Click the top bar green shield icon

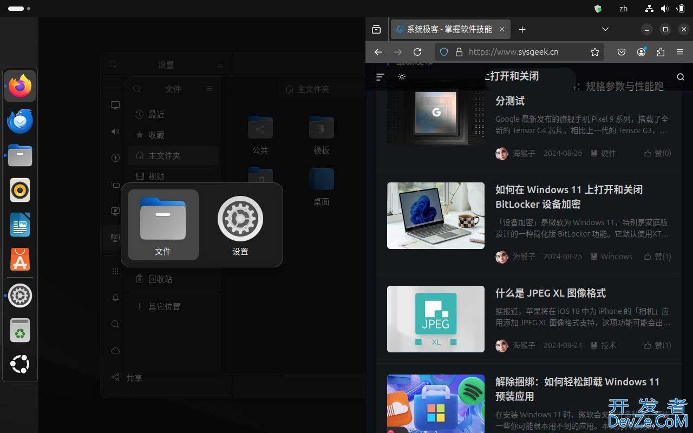click(x=598, y=9)
